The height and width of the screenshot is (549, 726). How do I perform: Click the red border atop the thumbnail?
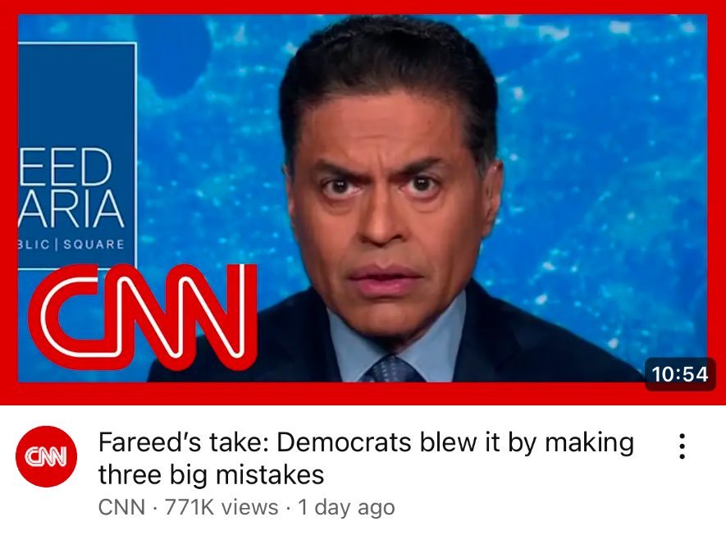[x=363, y=7]
